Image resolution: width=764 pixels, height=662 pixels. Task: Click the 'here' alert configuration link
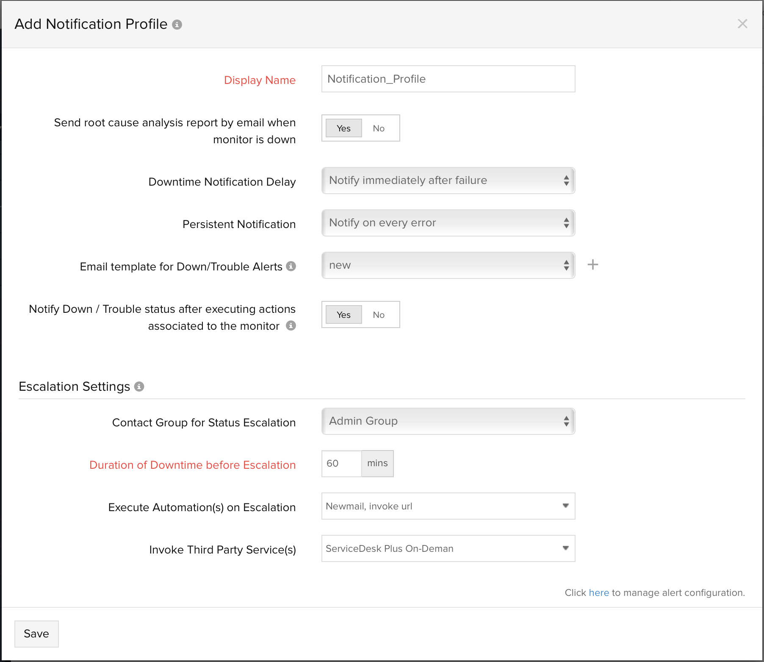(x=599, y=592)
